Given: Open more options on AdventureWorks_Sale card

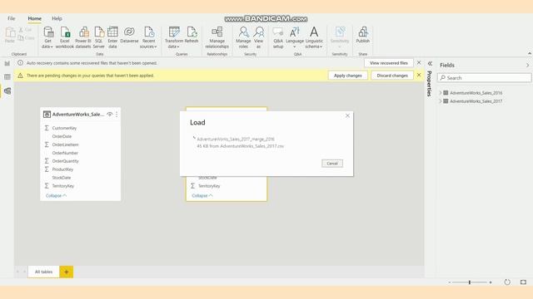Looking at the screenshot, I should pos(117,115).
